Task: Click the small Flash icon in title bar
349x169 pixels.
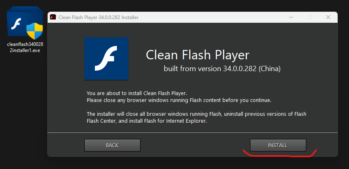Action: coord(53,17)
